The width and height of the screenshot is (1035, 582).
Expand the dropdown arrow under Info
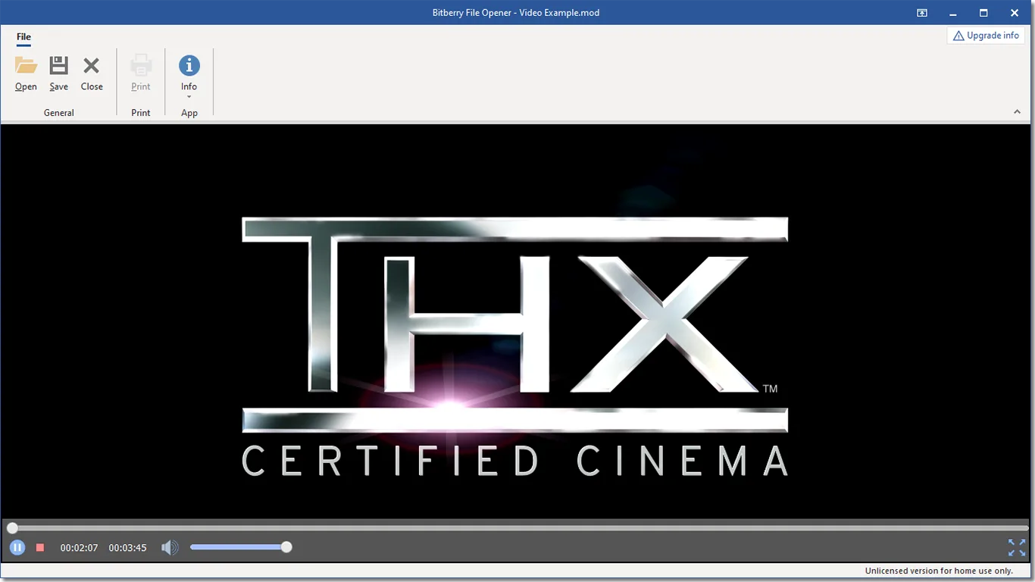pyautogui.click(x=189, y=97)
